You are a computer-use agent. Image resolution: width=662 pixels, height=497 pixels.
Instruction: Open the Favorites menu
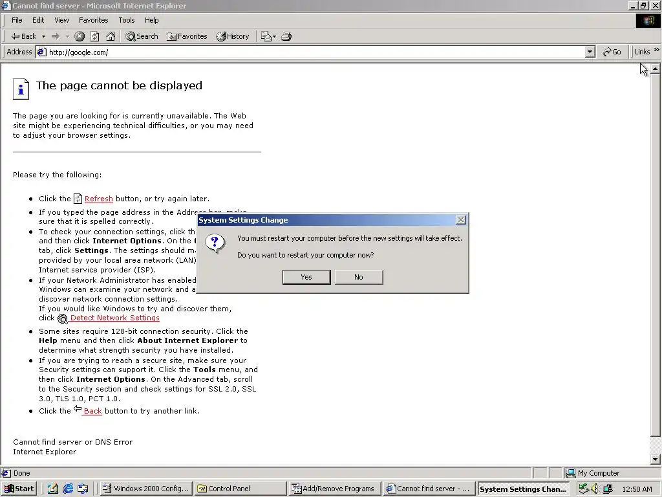[x=93, y=20]
